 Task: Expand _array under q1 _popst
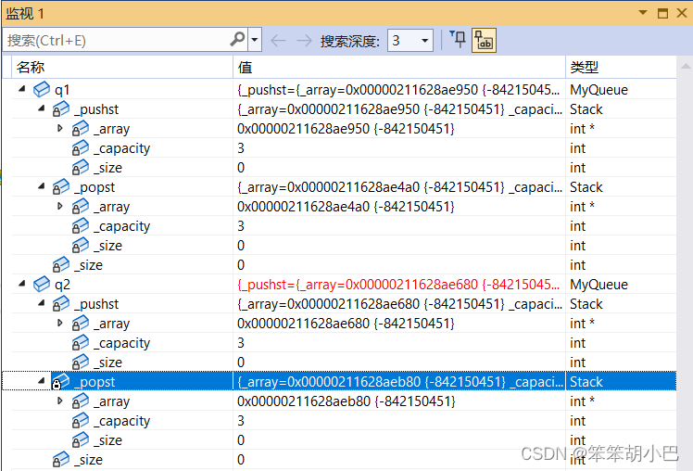click(x=60, y=206)
